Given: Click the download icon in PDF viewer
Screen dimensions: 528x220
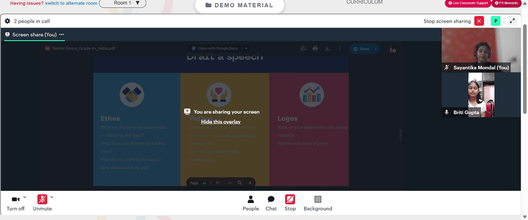Looking at the screenshot, I should click(x=327, y=49).
